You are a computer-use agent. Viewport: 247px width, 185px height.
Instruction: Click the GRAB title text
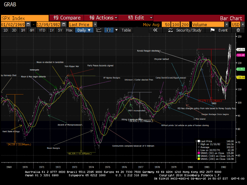[x=10, y=4]
